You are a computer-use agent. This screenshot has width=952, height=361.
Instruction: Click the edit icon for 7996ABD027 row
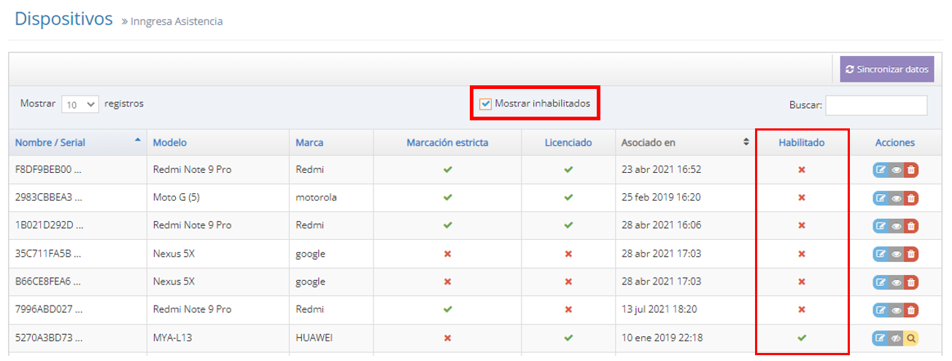point(881,310)
